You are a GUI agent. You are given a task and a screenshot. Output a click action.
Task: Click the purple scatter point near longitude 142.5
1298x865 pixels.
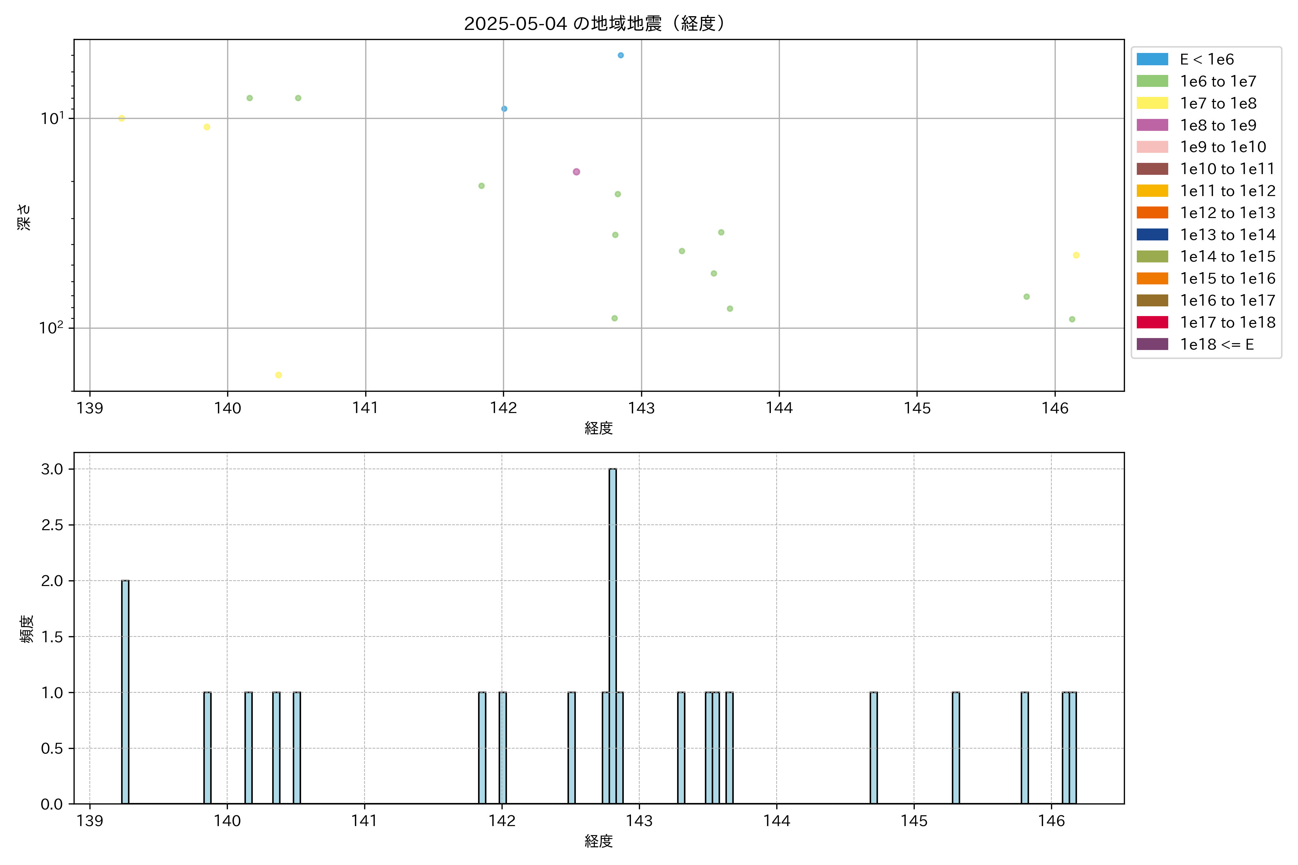(x=576, y=172)
